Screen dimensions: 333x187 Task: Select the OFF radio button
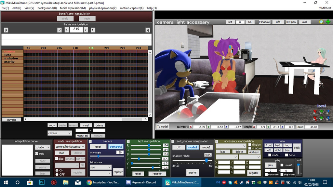tap(57, 174)
